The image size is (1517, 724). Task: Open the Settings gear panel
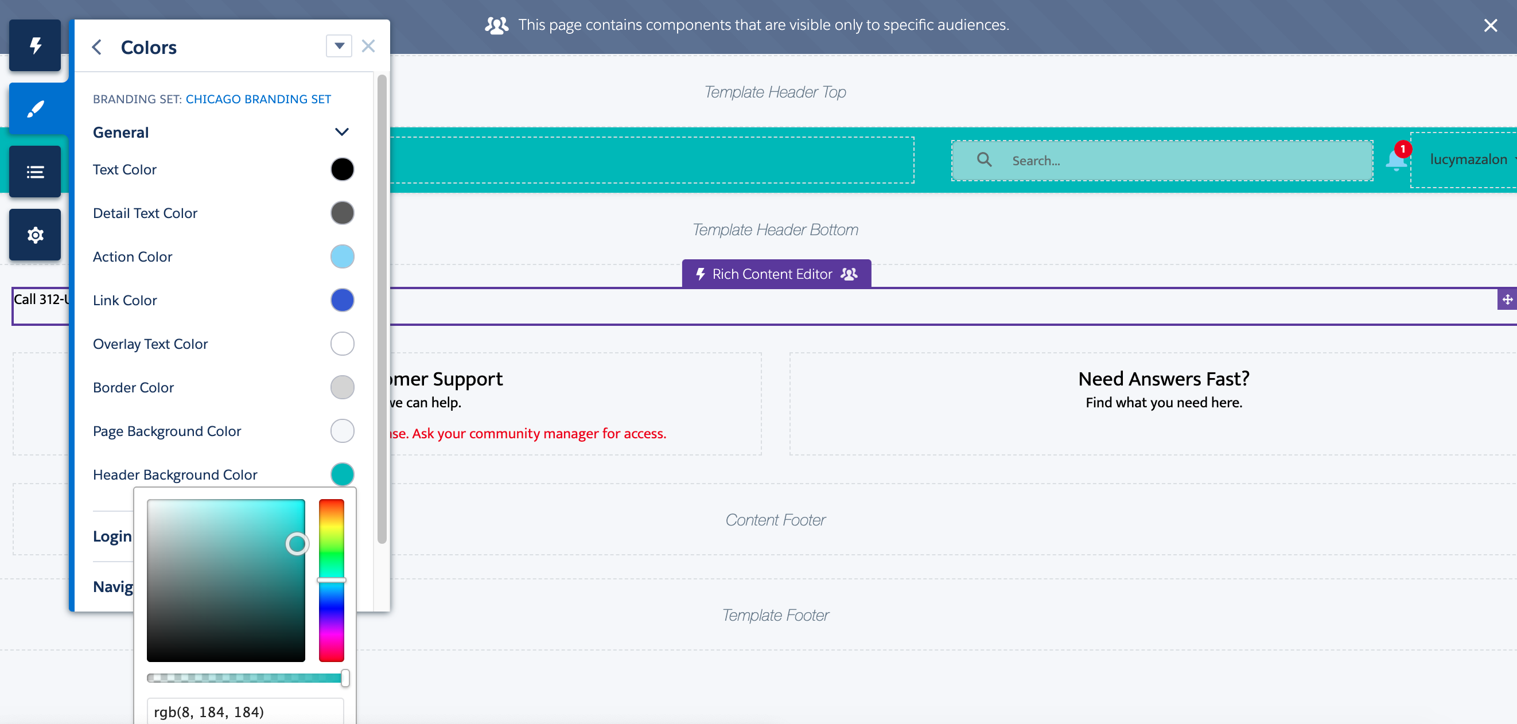(x=35, y=234)
